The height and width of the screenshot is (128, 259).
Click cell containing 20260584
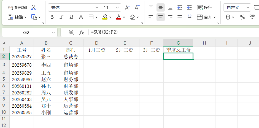(x=22, y=106)
